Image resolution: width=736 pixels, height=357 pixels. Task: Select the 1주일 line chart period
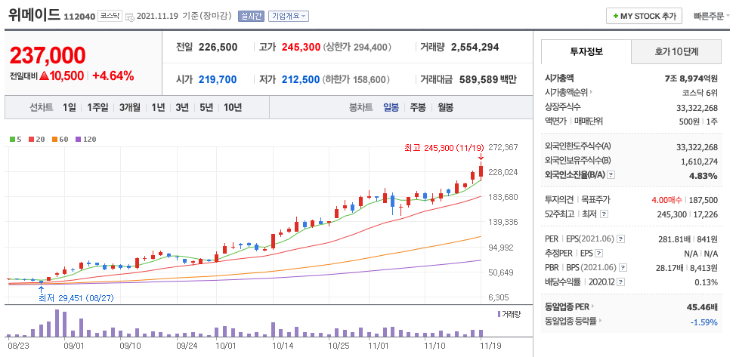pyautogui.click(x=97, y=107)
